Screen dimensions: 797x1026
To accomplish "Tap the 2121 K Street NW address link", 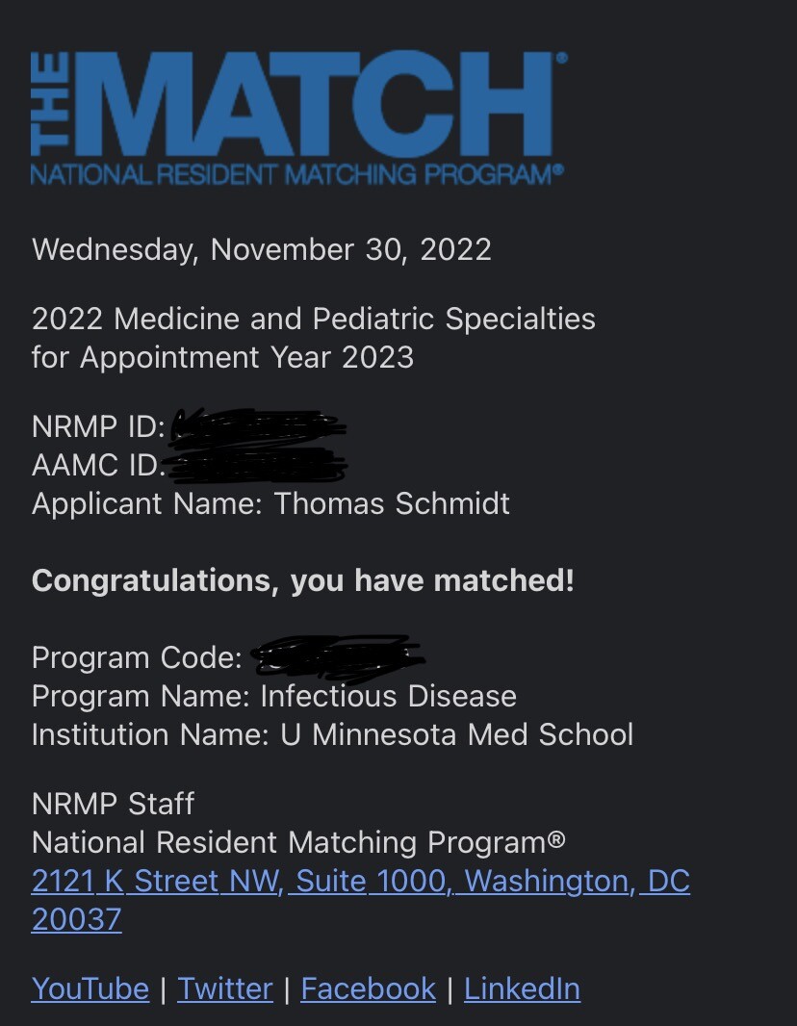I will click(360, 882).
